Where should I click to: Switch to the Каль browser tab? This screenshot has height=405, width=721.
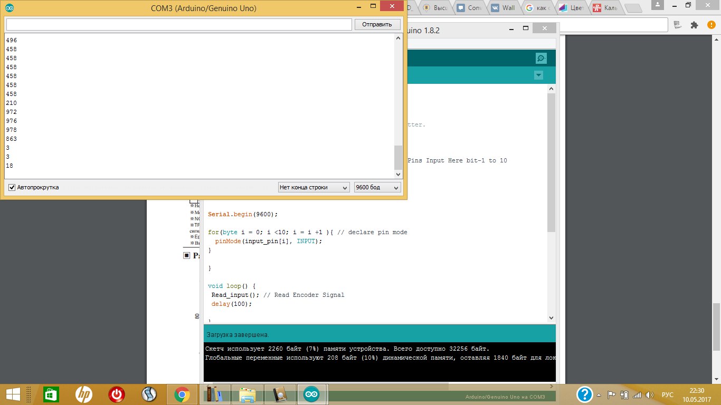(606, 7)
